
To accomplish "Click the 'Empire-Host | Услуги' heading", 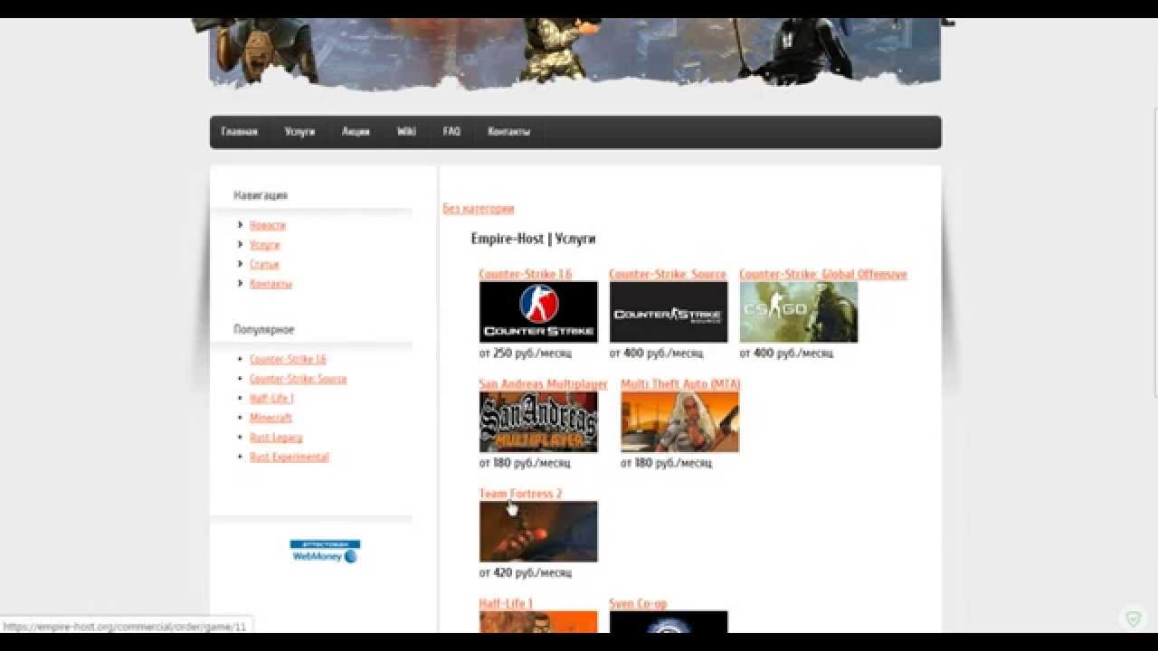I will [x=533, y=239].
